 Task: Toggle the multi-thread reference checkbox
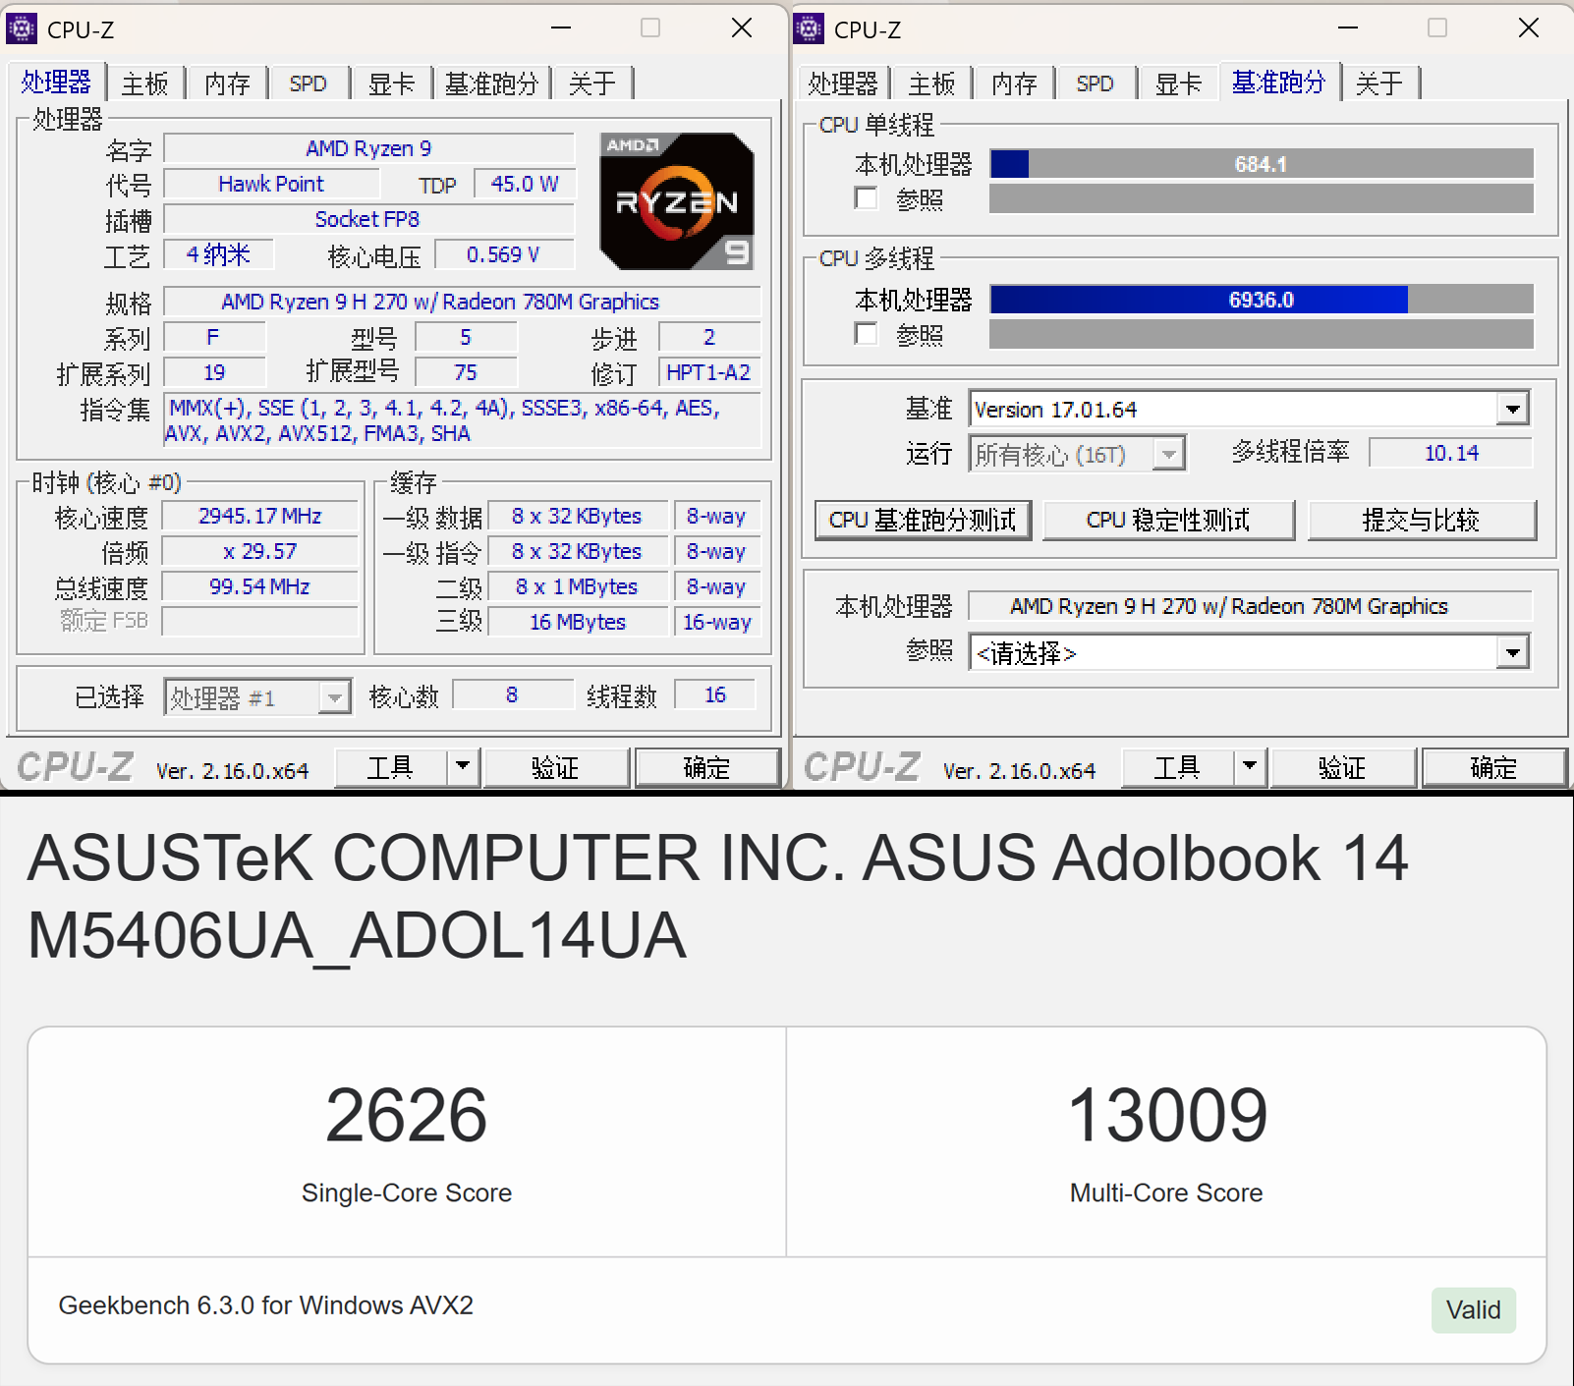tap(866, 334)
